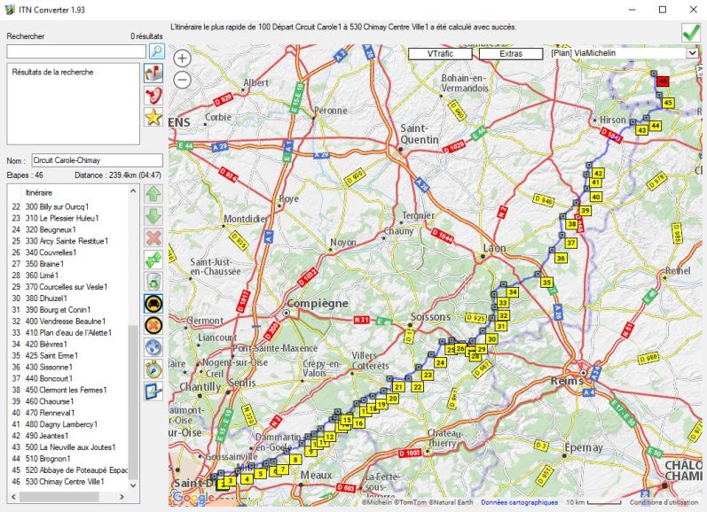The height and width of the screenshot is (512, 707).
Task: Click the Nom field Circuit Carole-Chimay
Action: (98, 160)
